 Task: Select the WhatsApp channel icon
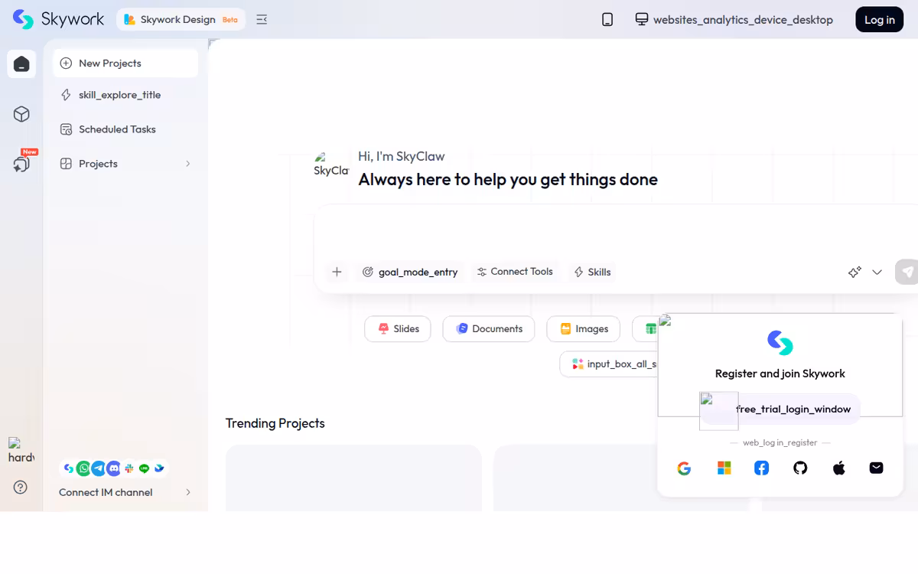pyautogui.click(x=83, y=468)
